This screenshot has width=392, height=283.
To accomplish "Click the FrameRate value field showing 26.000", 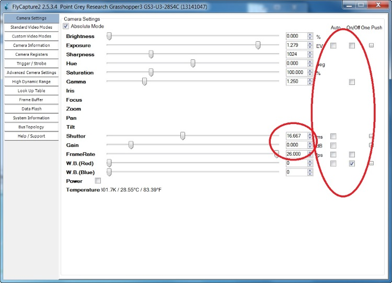I will pyautogui.click(x=296, y=154).
